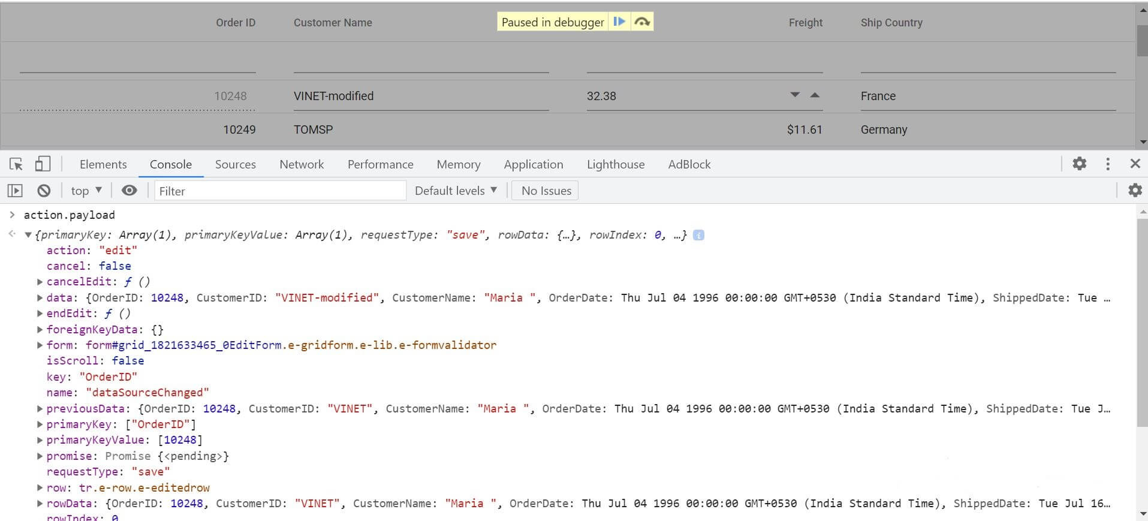Screen dimensions: 1148x521
Task: Clear the console with the ban icon
Action: point(44,191)
